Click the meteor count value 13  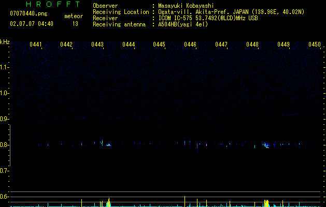click(75, 24)
